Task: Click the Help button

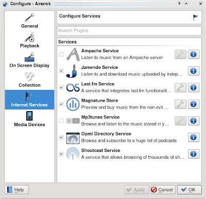Action: [x=16, y=190]
